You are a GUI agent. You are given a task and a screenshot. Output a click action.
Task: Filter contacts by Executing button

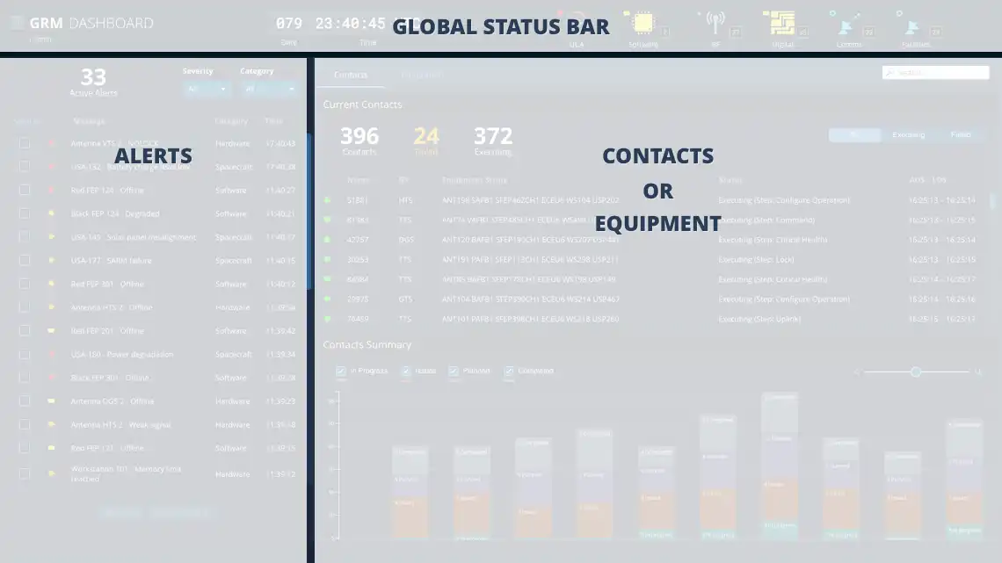point(908,135)
